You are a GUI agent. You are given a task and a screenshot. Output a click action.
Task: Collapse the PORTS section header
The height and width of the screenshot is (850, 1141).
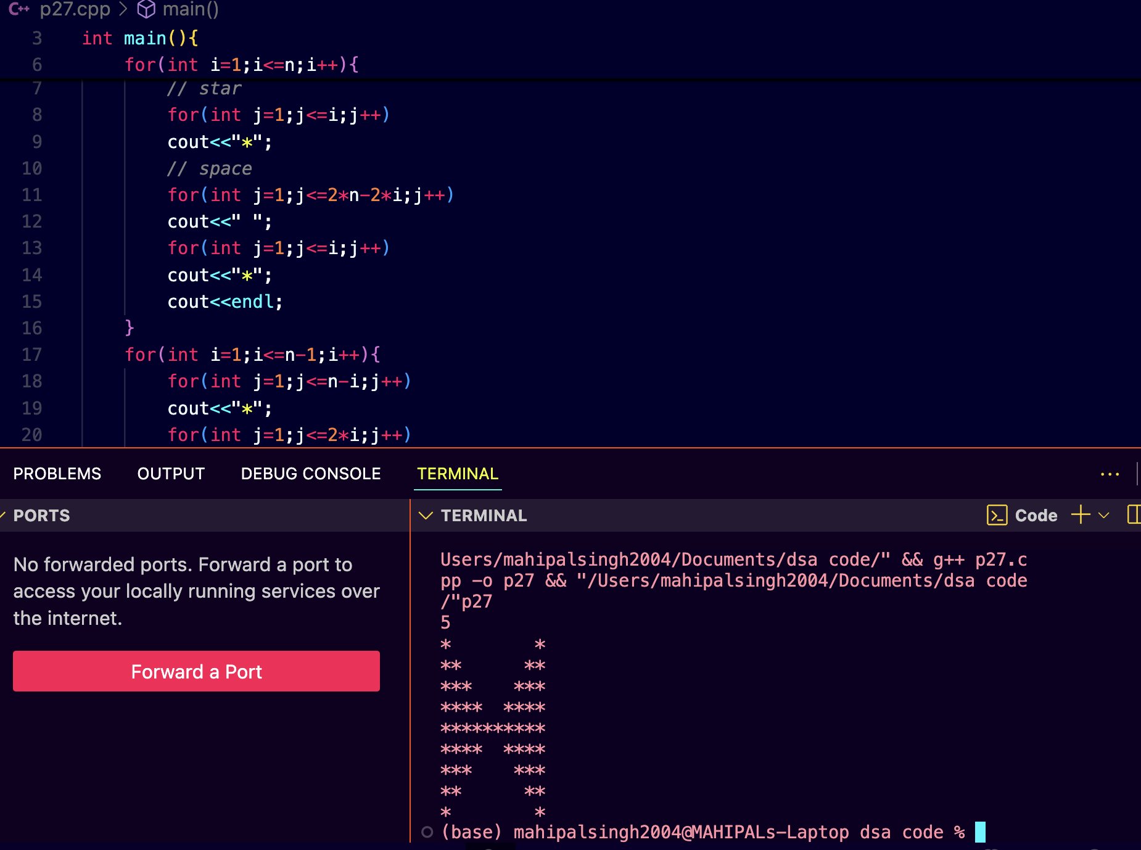click(x=41, y=516)
